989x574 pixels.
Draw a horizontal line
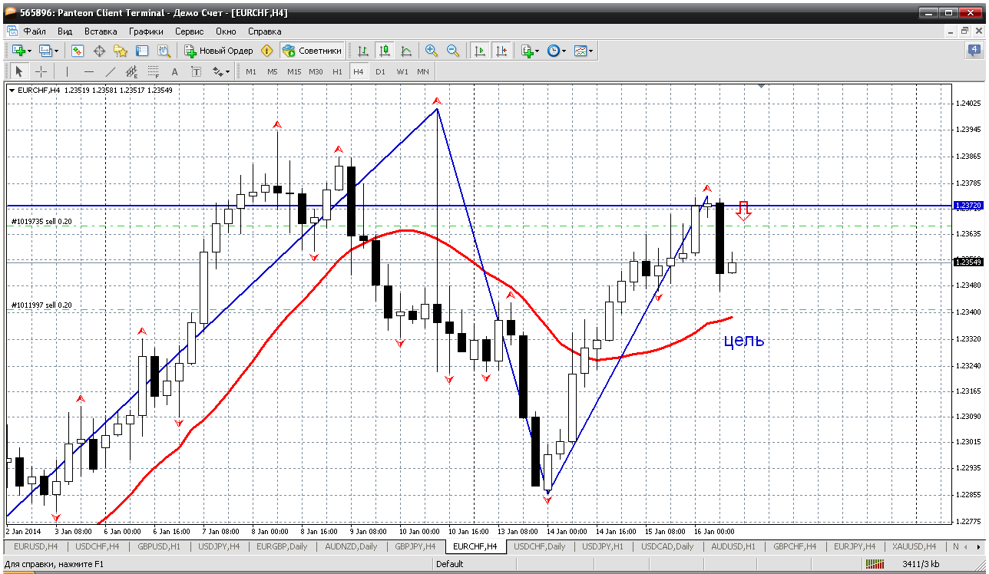(x=88, y=71)
